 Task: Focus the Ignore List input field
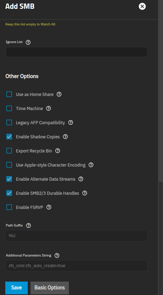[x=77, y=52]
